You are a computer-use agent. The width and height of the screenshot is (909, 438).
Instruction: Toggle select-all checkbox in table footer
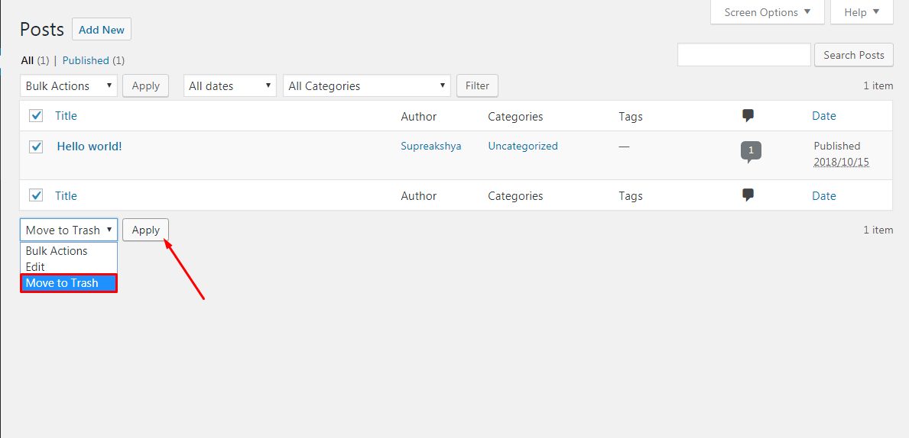tap(36, 195)
